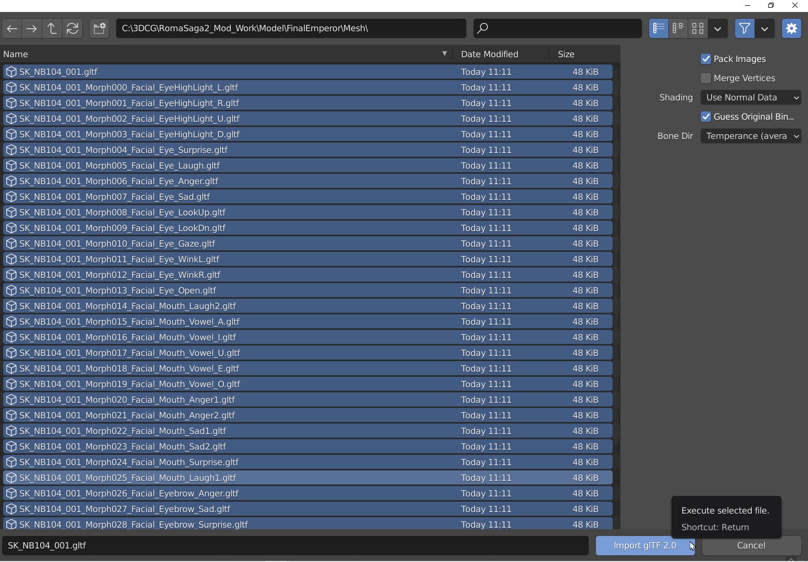Screen dimensions: 808x562
Task: Toggle the options gear panel
Action: point(791,28)
